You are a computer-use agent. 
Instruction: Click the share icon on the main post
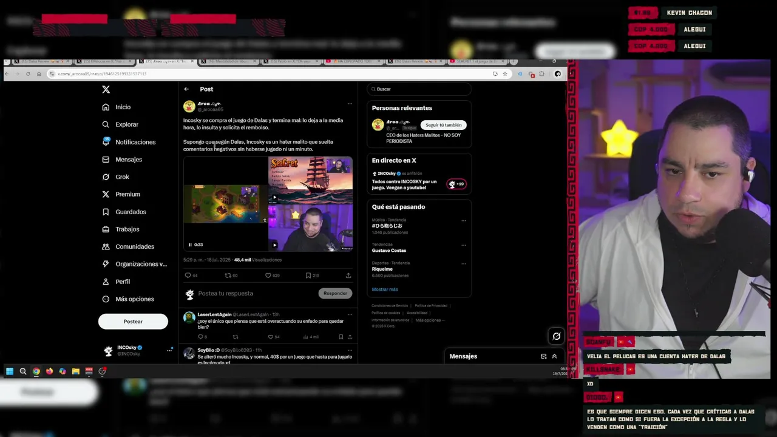pyautogui.click(x=348, y=276)
